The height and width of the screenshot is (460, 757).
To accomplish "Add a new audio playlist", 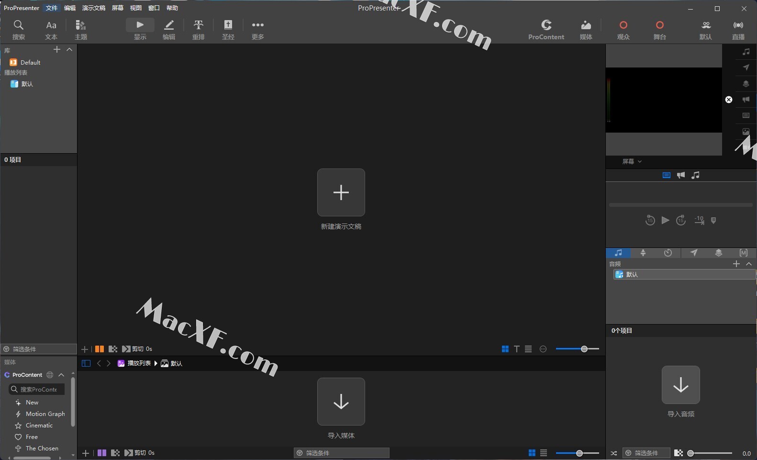I will 736,264.
